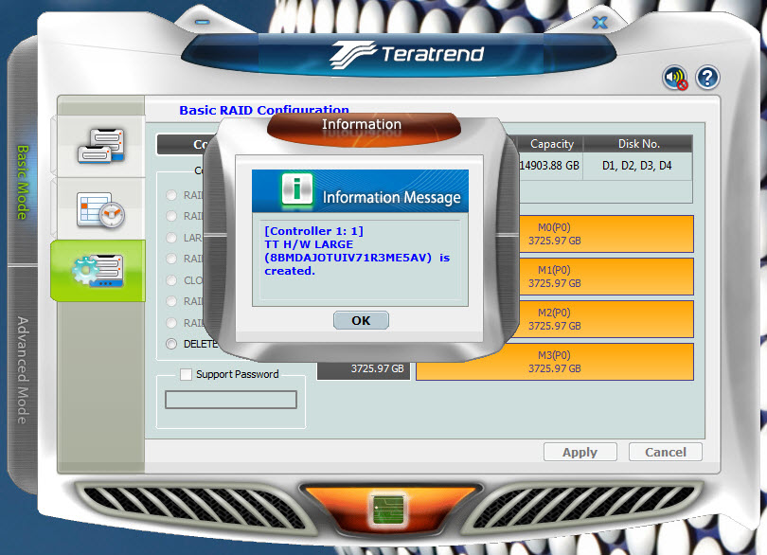This screenshot has height=555, width=767.
Task: Click the Teratrend logo
Action: pos(407,54)
